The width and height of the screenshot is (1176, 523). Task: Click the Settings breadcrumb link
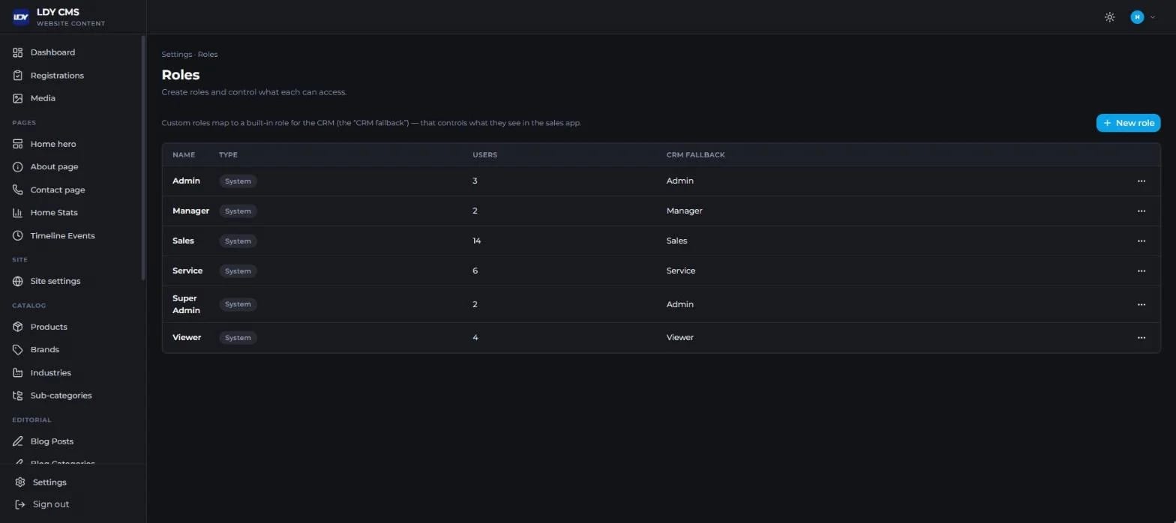[x=177, y=55]
